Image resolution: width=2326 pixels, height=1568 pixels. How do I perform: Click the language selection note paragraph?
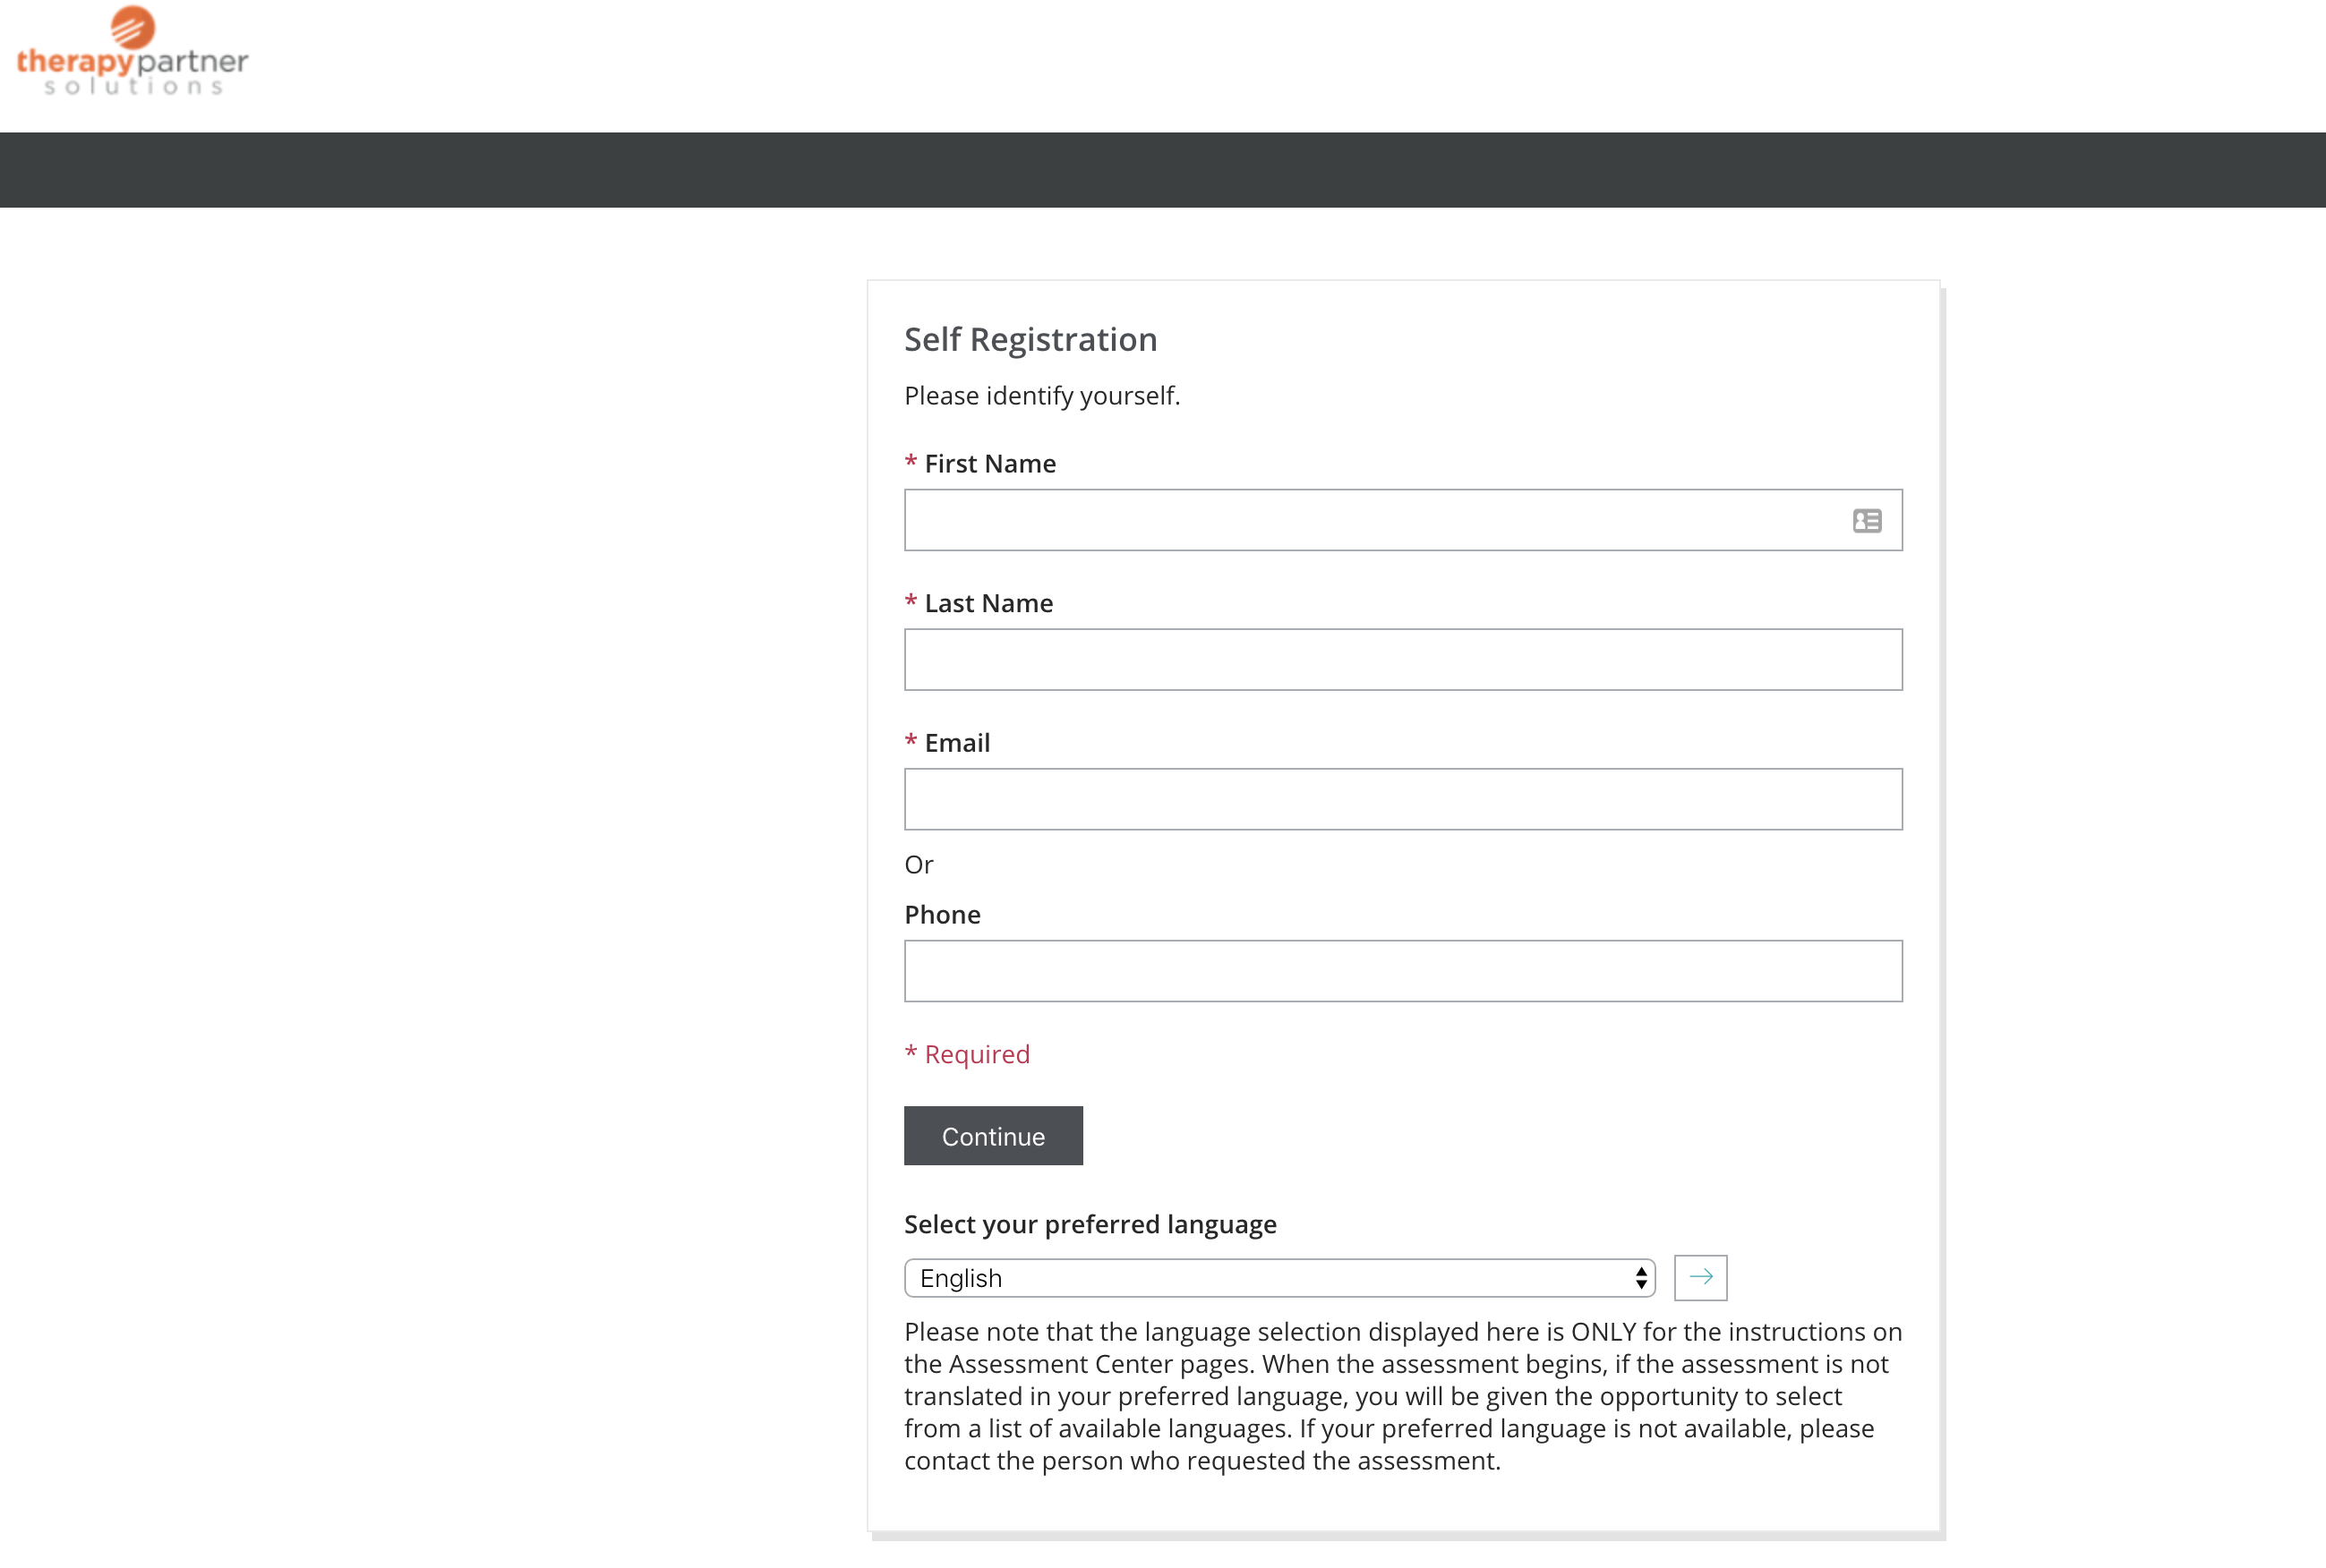tap(1400, 1395)
